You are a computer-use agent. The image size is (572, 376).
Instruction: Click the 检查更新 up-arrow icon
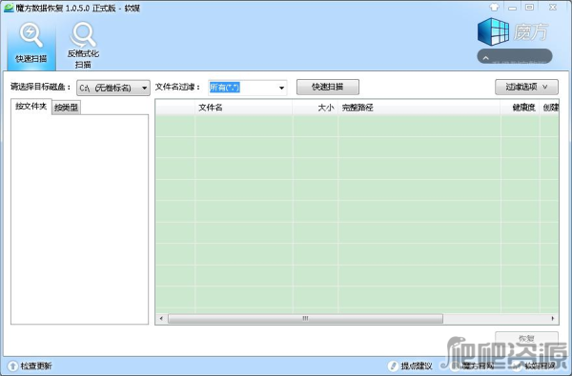12,366
